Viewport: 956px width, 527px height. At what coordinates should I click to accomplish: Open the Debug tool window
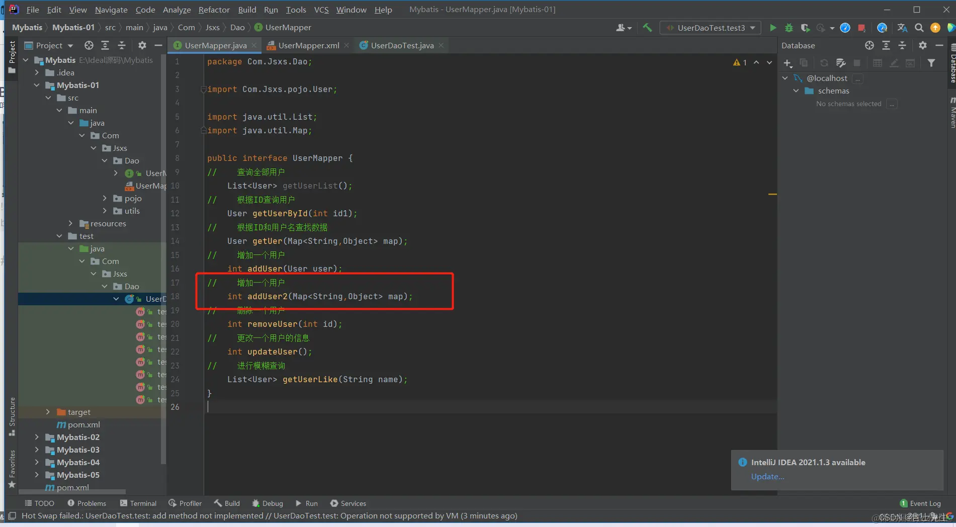(x=268, y=503)
